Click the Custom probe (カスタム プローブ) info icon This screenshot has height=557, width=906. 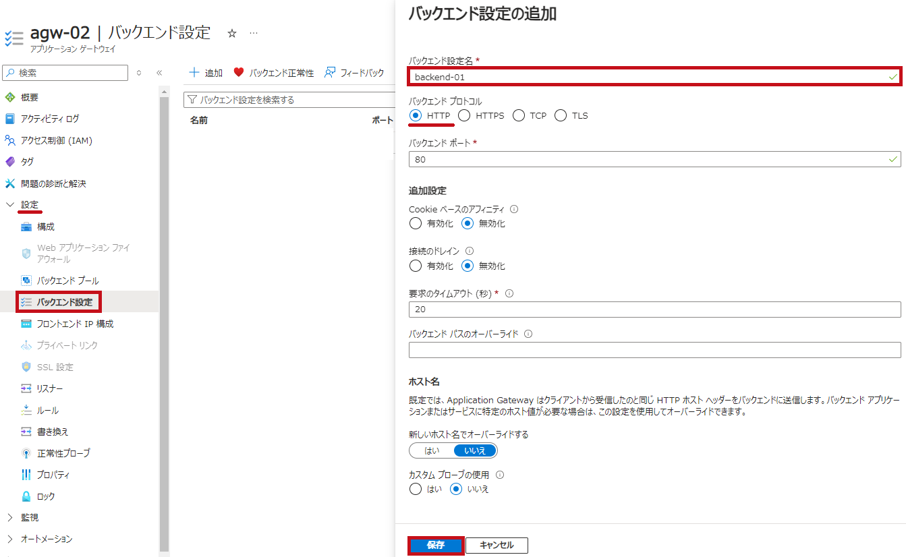pos(500,475)
